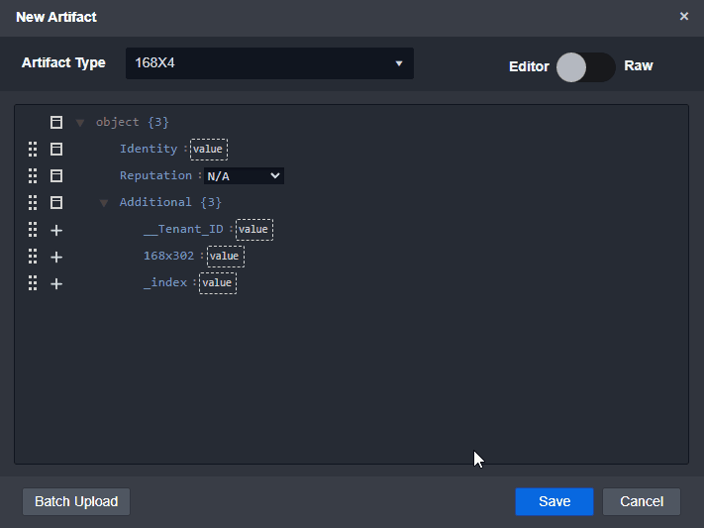704x528 pixels.
Task: Toggle the Editor/Raw switch
Action: (585, 66)
